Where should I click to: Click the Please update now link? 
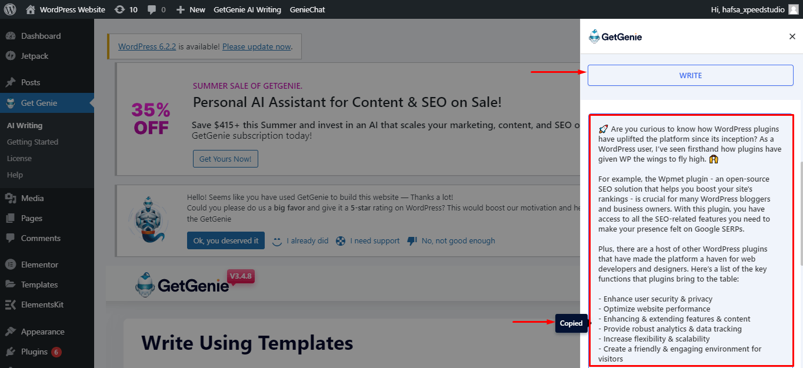tap(256, 46)
